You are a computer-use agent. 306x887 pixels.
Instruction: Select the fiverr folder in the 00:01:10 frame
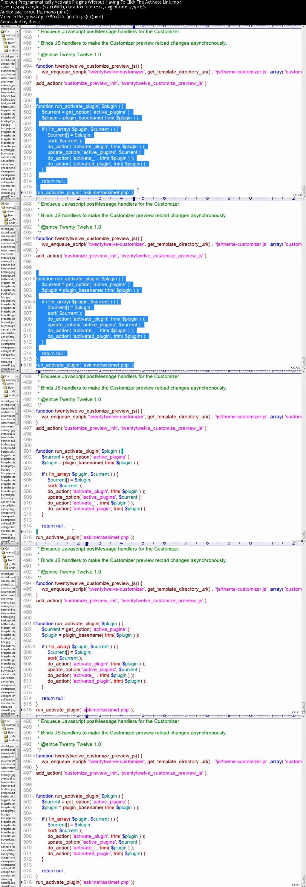click(x=10, y=388)
